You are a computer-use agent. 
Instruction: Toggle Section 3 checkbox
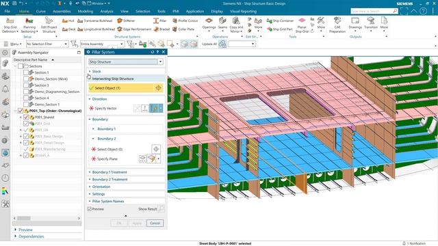coord(26,85)
